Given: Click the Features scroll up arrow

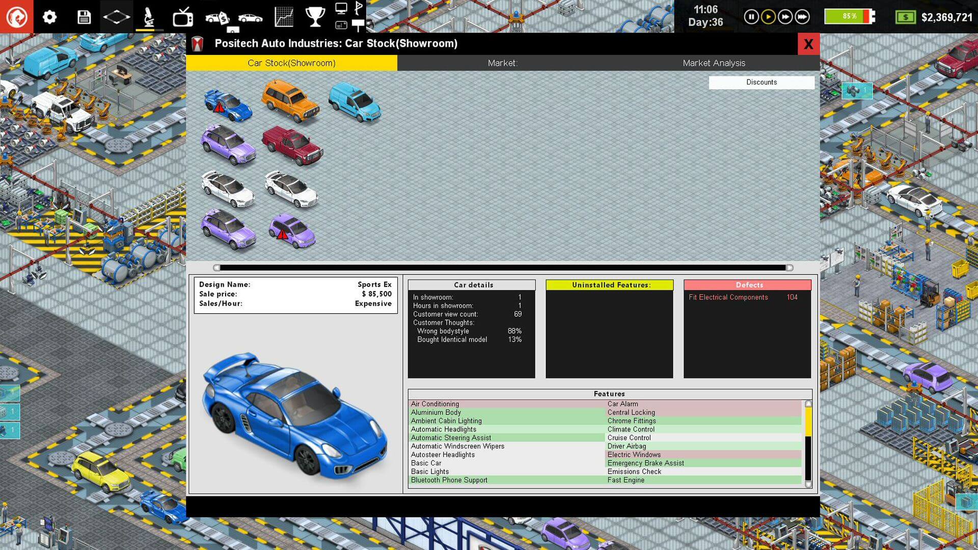Looking at the screenshot, I should pos(808,404).
